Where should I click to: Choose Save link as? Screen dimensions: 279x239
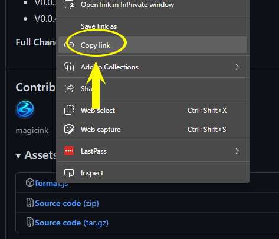click(x=99, y=26)
